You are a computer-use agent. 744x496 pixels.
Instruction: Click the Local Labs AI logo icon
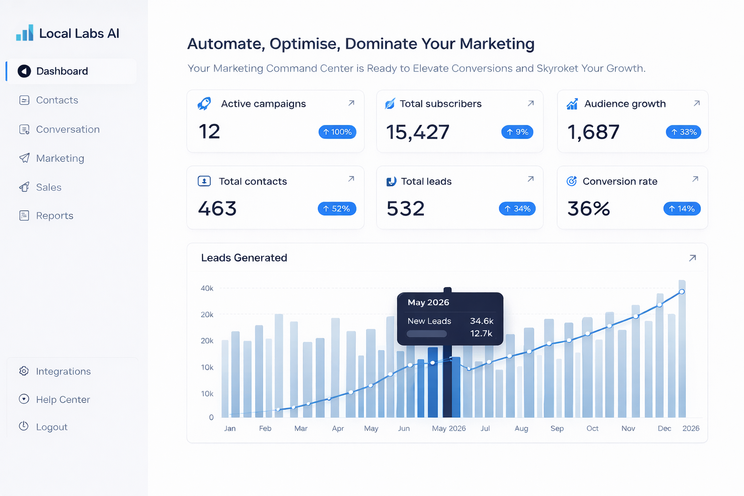point(25,33)
